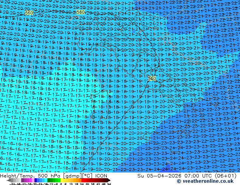This screenshot has height=185, width=240.
Task: Click the orange segment of the color legend
Action: tap(78, 180)
